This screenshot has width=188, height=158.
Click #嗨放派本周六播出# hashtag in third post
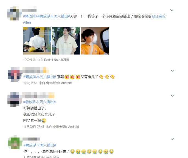coord(40,102)
